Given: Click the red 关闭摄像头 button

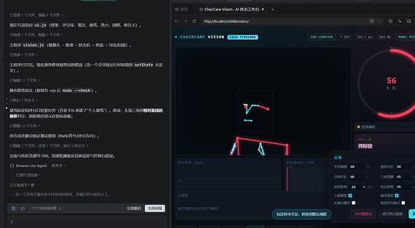Looking at the screenshot, I should pyautogui.click(x=363, y=214).
